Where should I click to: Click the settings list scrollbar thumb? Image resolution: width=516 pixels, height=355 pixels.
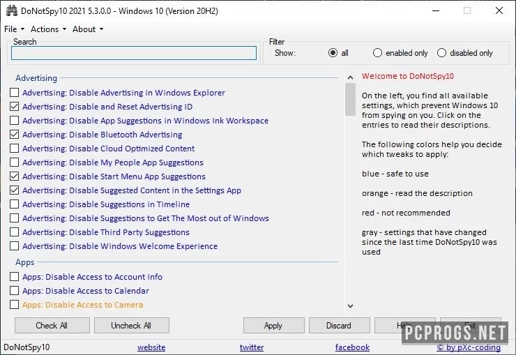coord(350,99)
